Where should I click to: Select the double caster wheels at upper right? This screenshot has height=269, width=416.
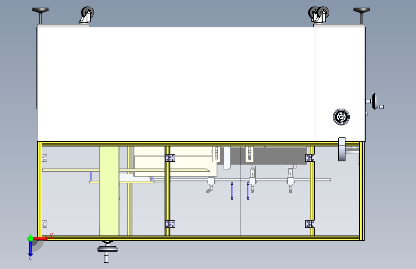tap(319, 14)
